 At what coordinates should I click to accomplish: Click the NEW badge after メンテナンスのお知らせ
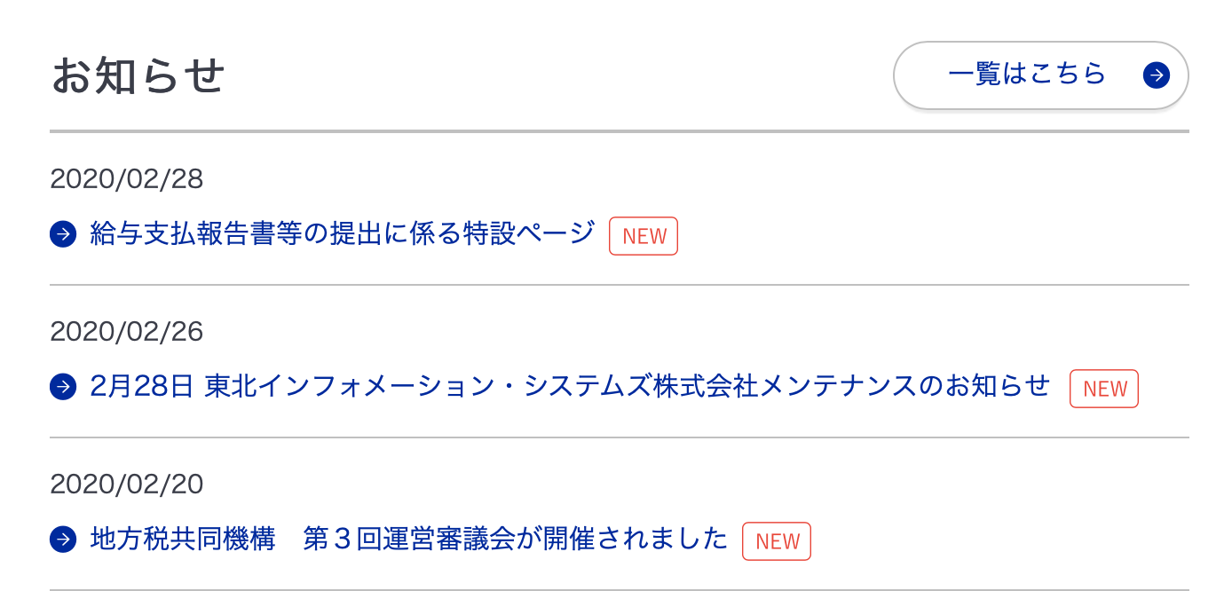[1104, 389]
